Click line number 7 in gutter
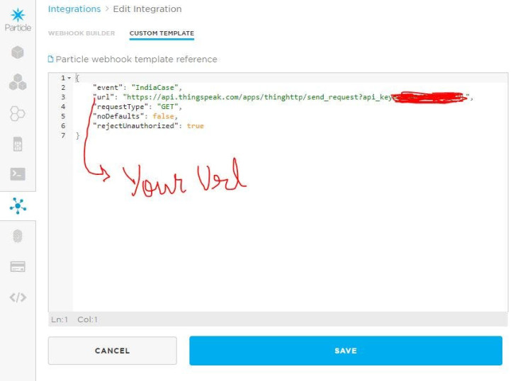The image size is (530, 381). coord(63,135)
